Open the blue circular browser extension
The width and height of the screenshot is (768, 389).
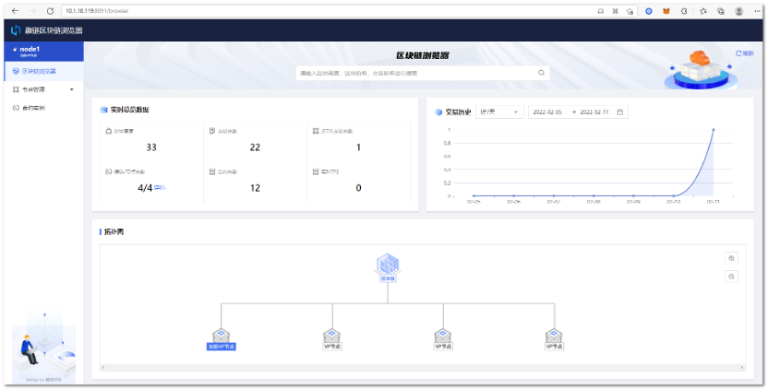pos(649,11)
